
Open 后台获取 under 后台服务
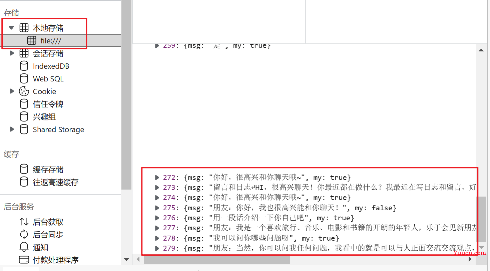[48, 222]
